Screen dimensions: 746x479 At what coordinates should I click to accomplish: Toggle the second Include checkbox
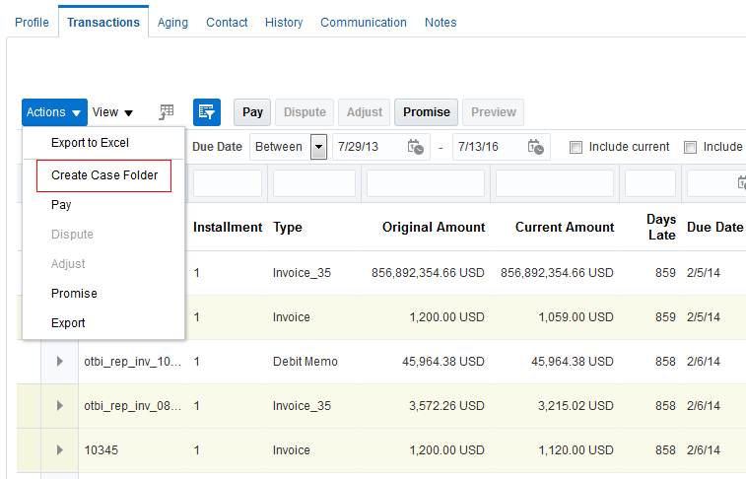(690, 147)
